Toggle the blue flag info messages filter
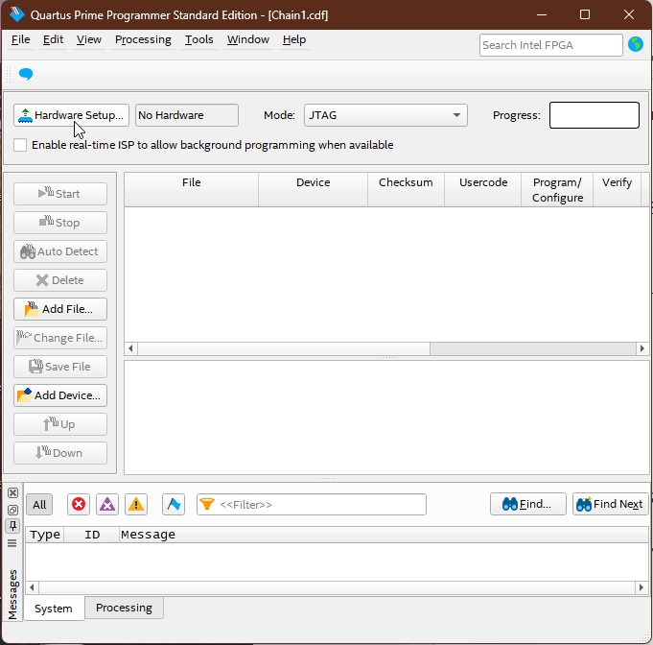The height and width of the screenshot is (645, 653). click(174, 504)
